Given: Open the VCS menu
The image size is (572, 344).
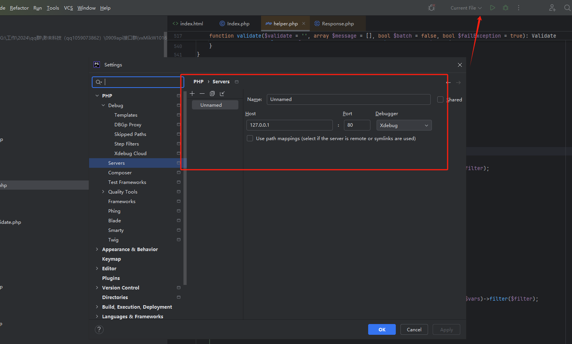Looking at the screenshot, I should (x=68, y=8).
